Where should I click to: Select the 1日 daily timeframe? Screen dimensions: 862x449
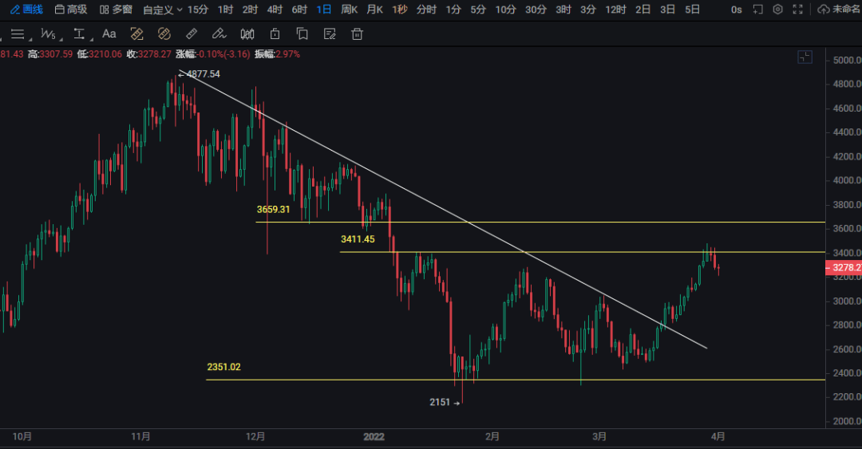click(x=324, y=10)
